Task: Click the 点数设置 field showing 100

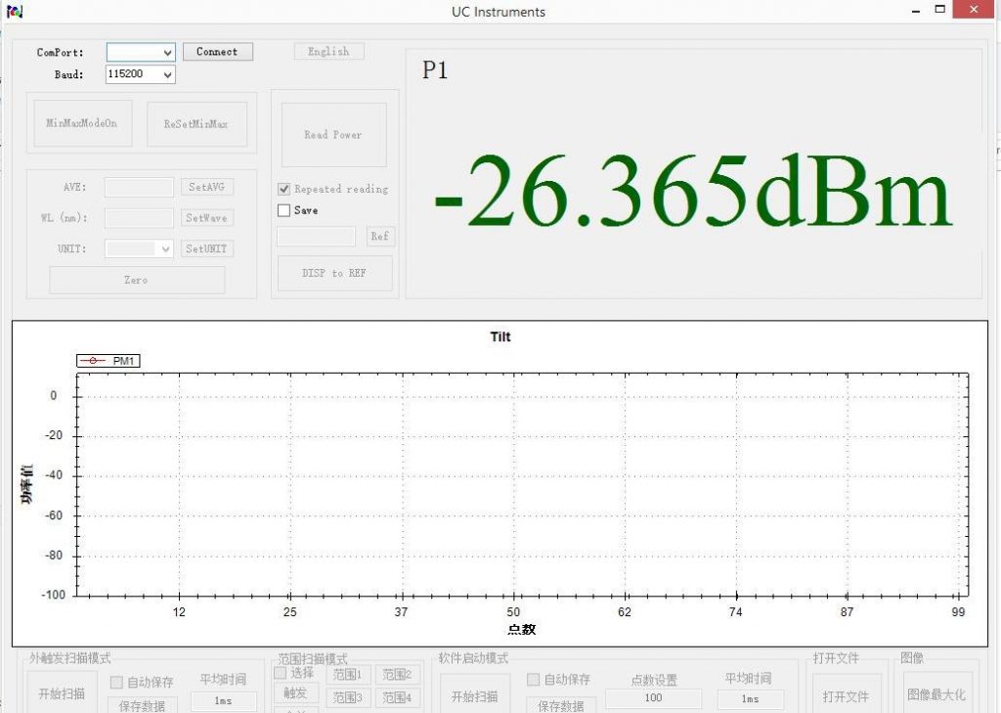Action: coord(652,698)
